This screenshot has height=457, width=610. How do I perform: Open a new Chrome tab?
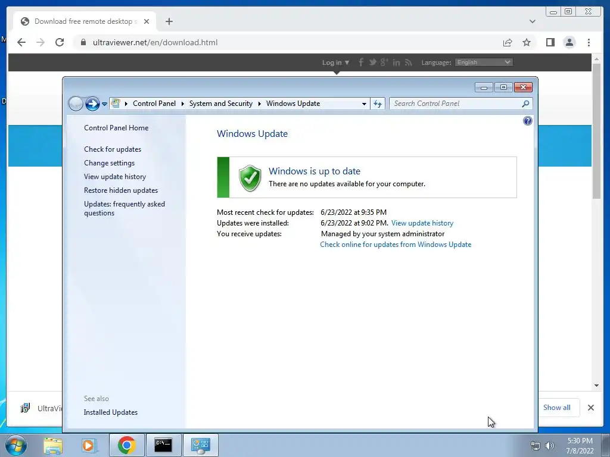169,21
